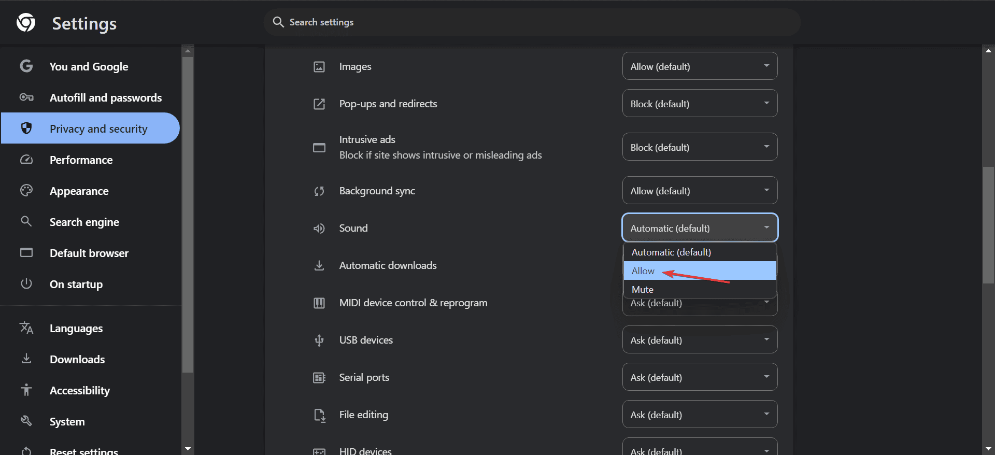The width and height of the screenshot is (995, 455).
Task: Click the search magnifier icon
Action: pyautogui.click(x=278, y=22)
